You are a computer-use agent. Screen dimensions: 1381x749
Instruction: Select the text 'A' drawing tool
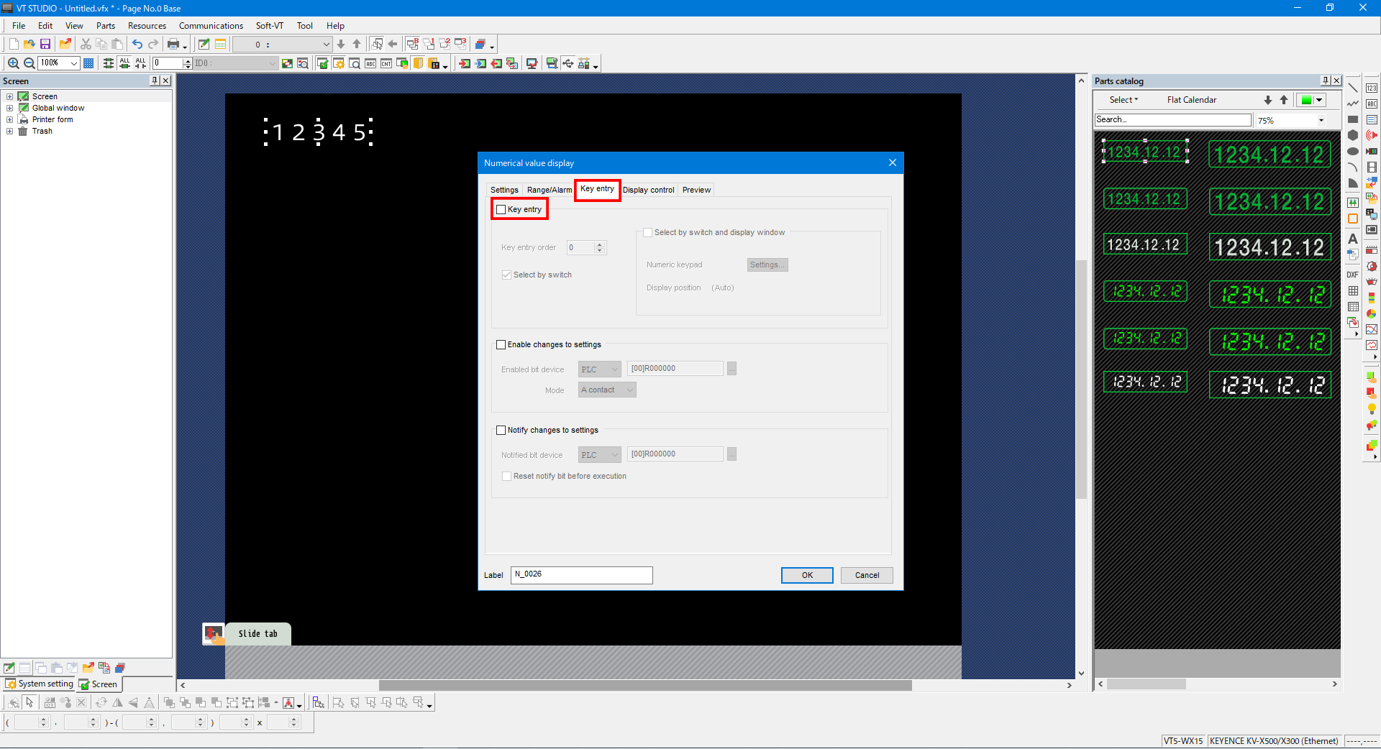click(x=1352, y=239)
